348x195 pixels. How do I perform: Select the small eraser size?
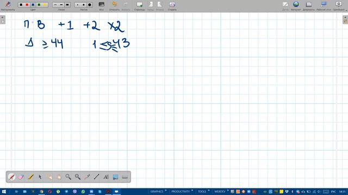click(78, 5)
